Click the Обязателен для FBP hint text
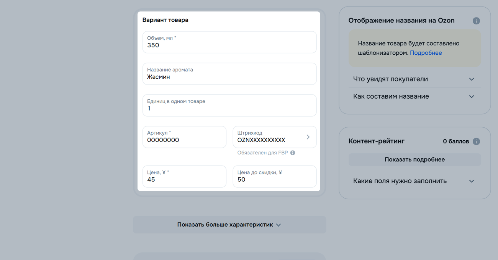 pyautogui.click(x=262, y=153)
